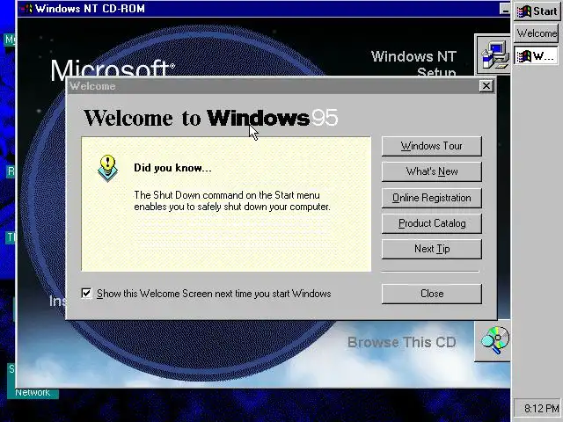Click the Windows NT Setup text

[413, 64]
